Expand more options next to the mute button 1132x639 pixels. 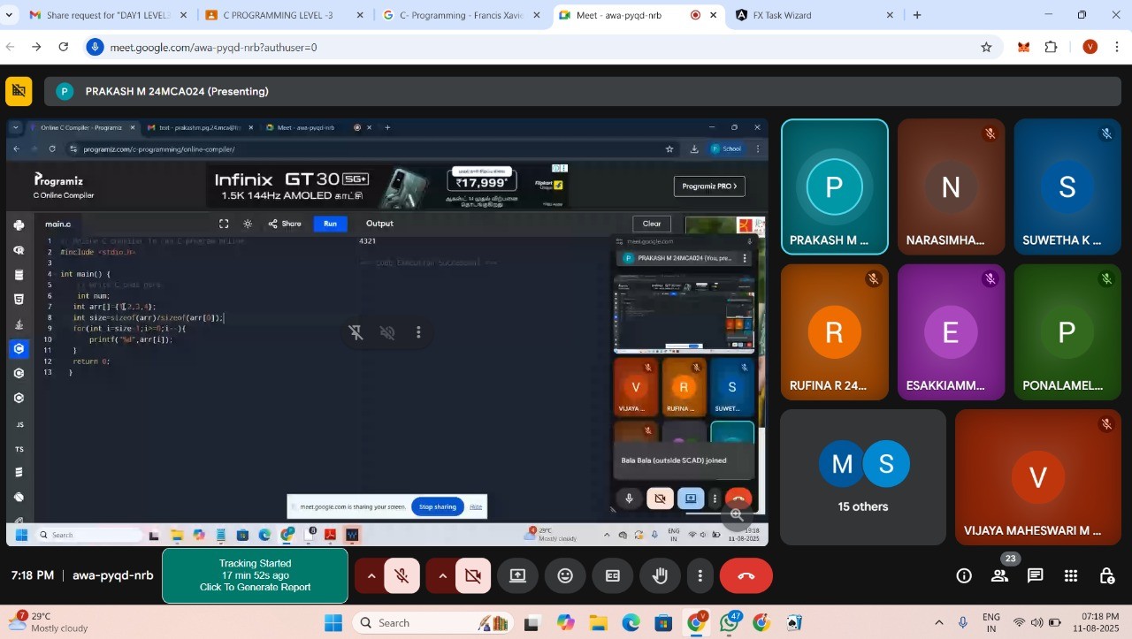tap(371, 575)
